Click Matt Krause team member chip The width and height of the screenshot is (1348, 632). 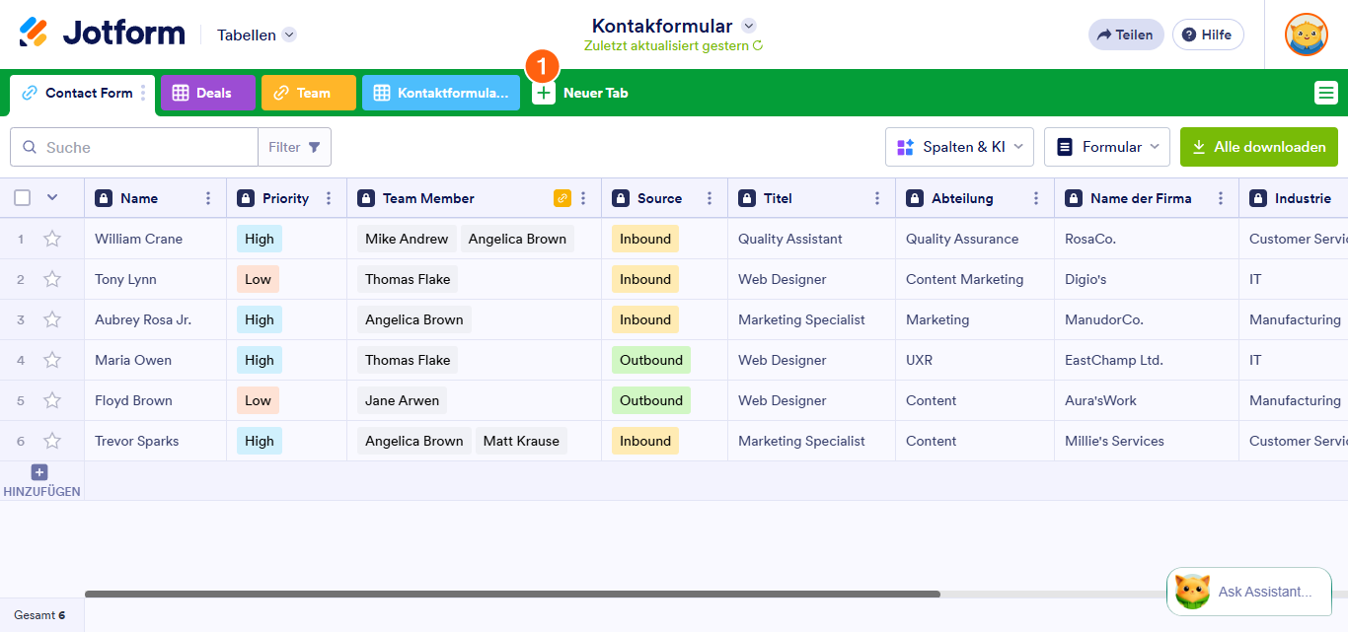click(x=521, y=441)
